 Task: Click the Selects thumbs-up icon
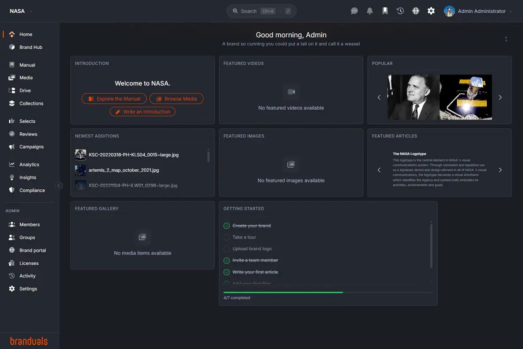(x=12, y=121)
